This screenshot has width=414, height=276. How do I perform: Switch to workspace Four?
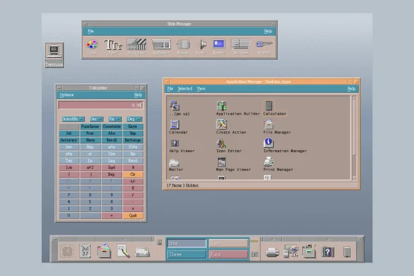(228, 254)
